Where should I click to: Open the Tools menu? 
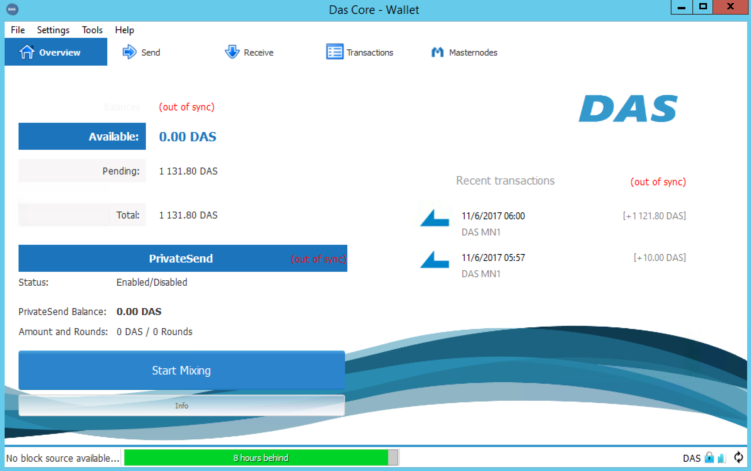point(92,30)
